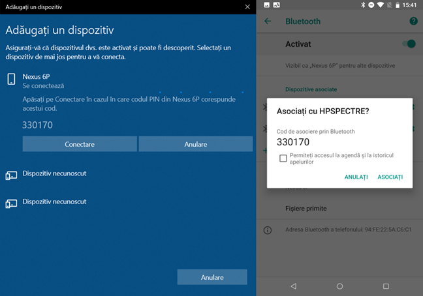423x296 pixels.
Task: Select the second Dispozitiv necunoscut entry
Action: (x=54, y=202)
